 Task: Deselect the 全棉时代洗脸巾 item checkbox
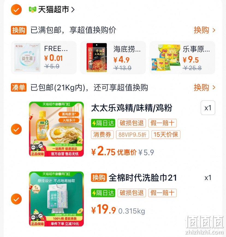(16, 199)
